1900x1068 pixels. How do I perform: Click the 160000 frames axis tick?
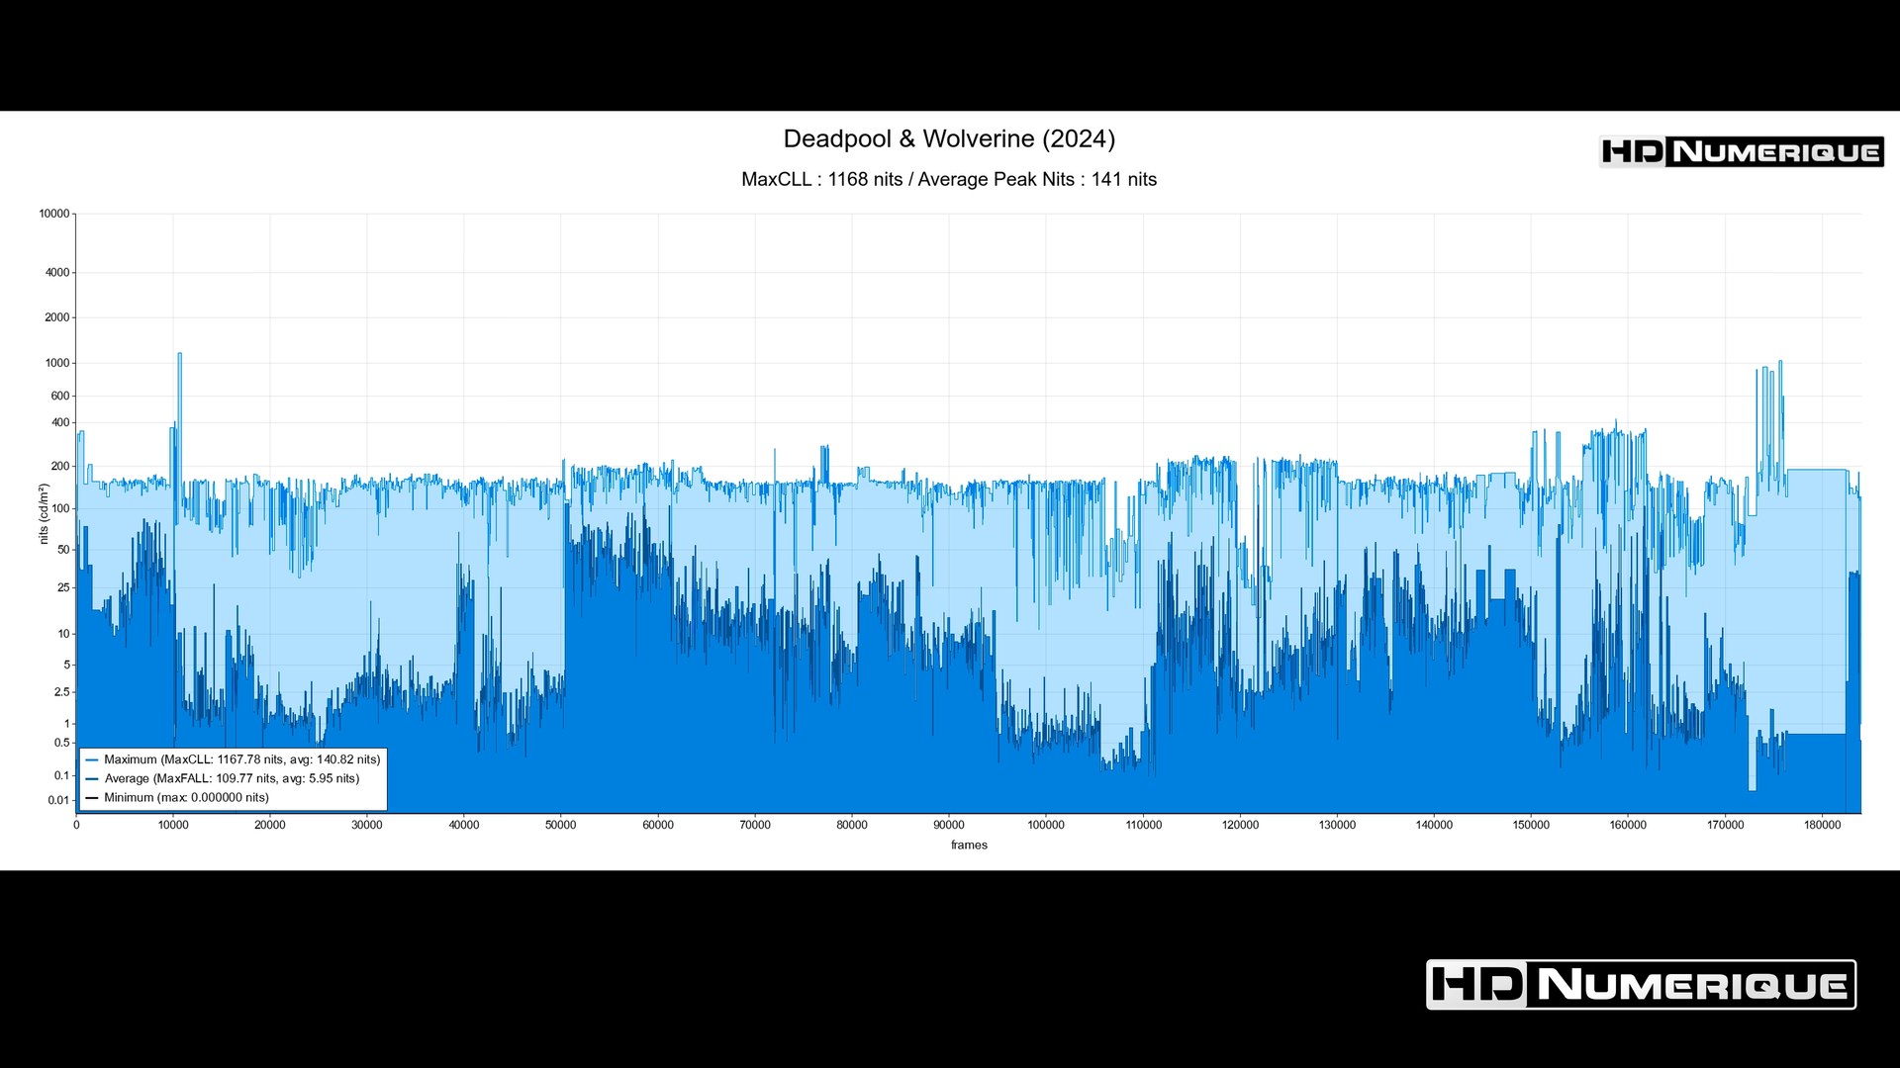pos(1629,825)
